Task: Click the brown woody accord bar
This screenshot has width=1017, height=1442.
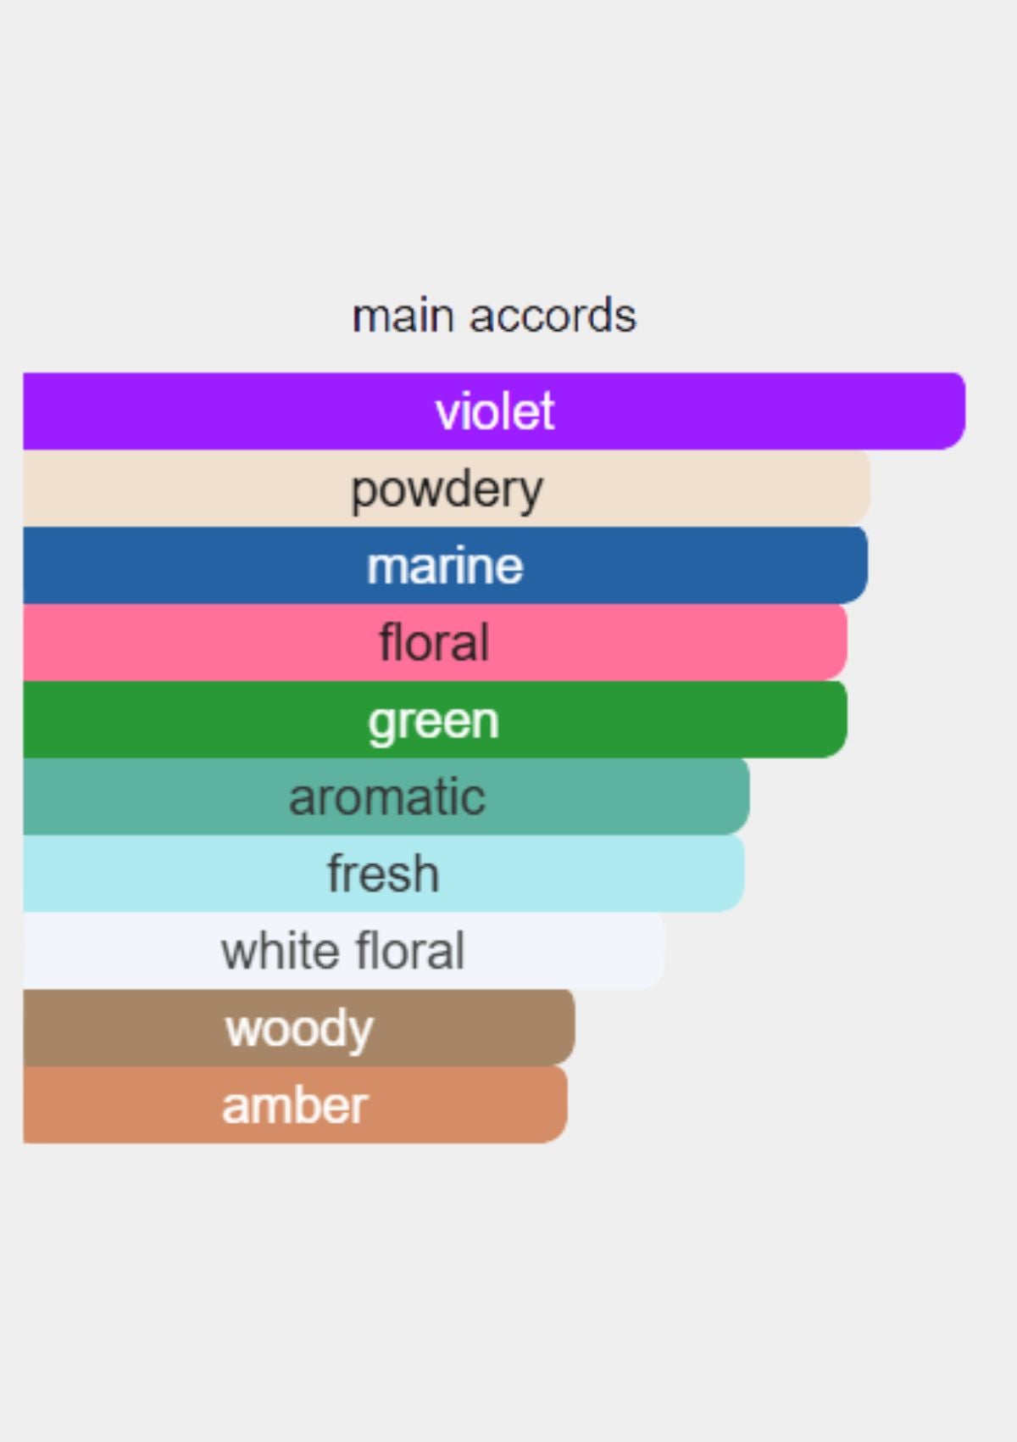Action: point(299,1027)
